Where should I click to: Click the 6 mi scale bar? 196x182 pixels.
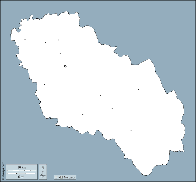[21, 173]
